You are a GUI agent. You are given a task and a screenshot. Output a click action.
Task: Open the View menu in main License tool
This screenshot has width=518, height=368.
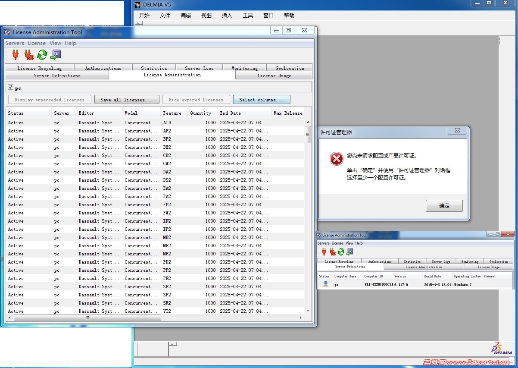(55, 43)
